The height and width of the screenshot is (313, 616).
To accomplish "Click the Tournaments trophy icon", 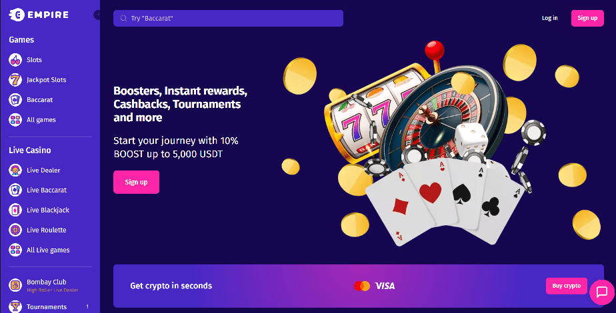I will [x=15, y=306].
